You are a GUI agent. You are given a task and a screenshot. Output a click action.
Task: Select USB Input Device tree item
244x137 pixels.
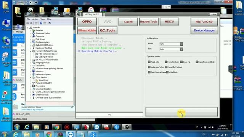pos(46,57)
